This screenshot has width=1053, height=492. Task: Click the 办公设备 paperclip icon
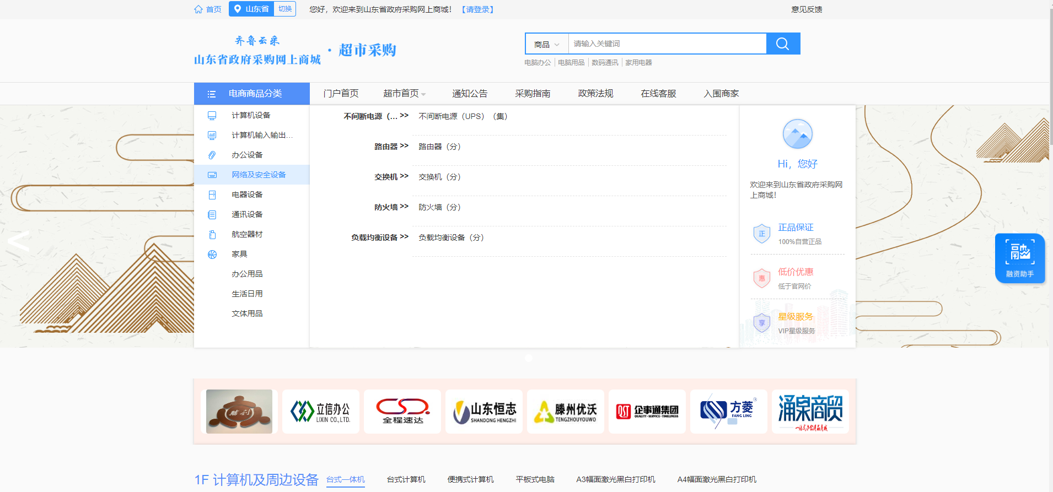[212, 155]
